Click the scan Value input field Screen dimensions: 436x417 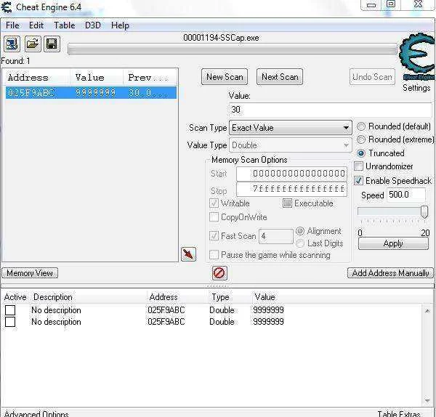tap(331, 110)
